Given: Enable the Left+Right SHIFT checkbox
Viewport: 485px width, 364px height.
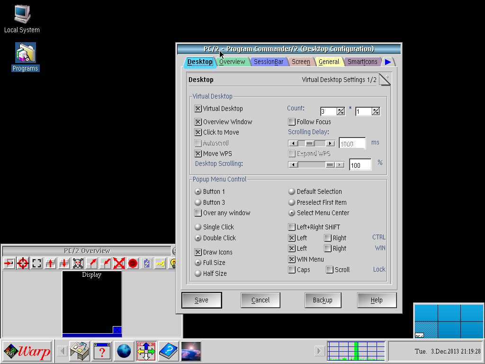Looking at the screenshot, I should 292,227.
